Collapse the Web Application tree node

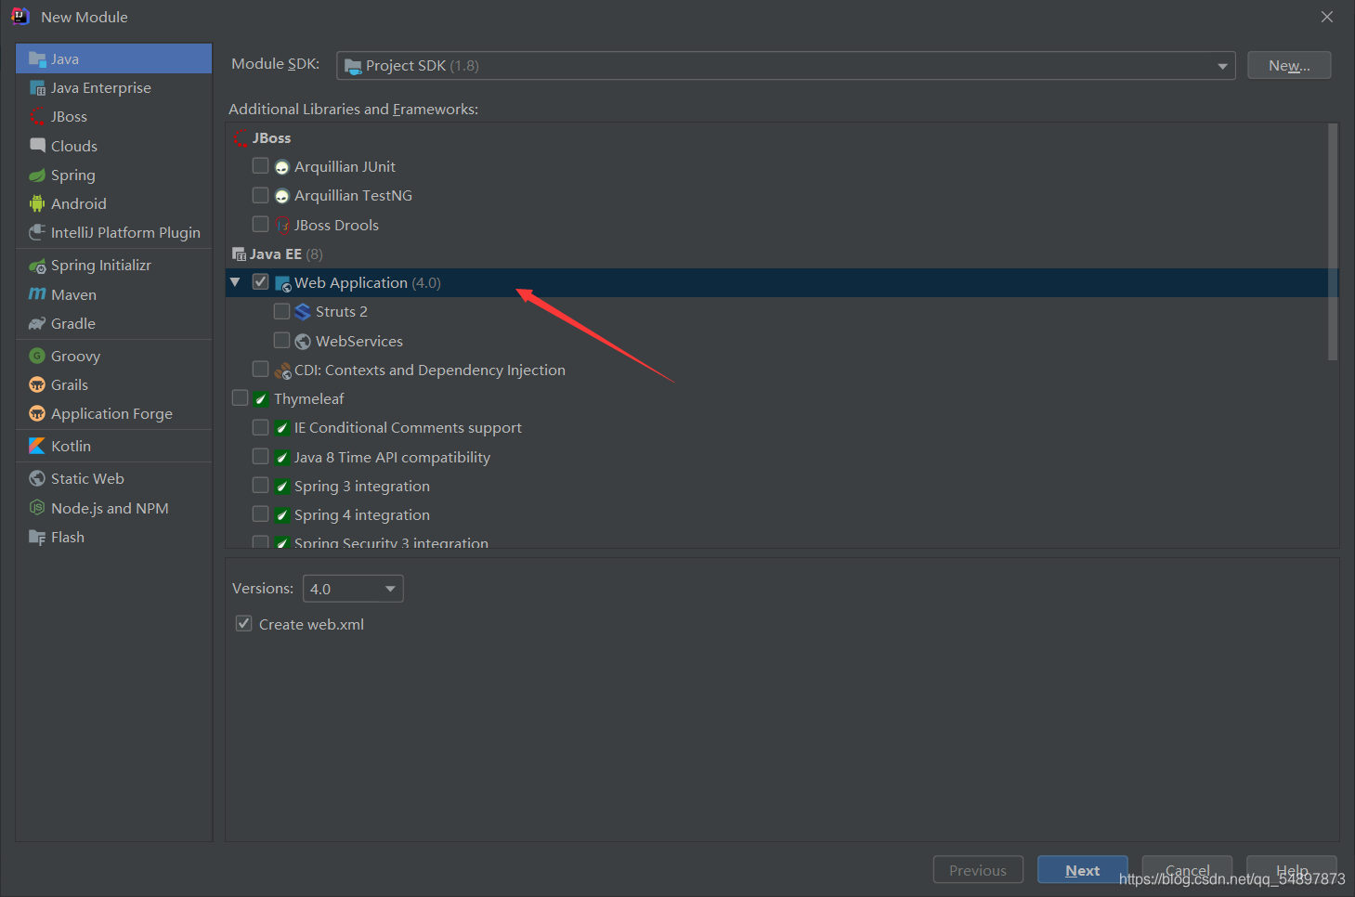pyautogui.click(x=235, y=282)
